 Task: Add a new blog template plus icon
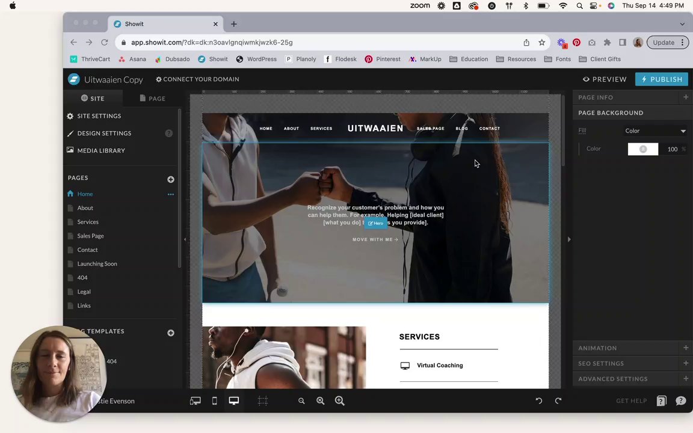(171, 333)
